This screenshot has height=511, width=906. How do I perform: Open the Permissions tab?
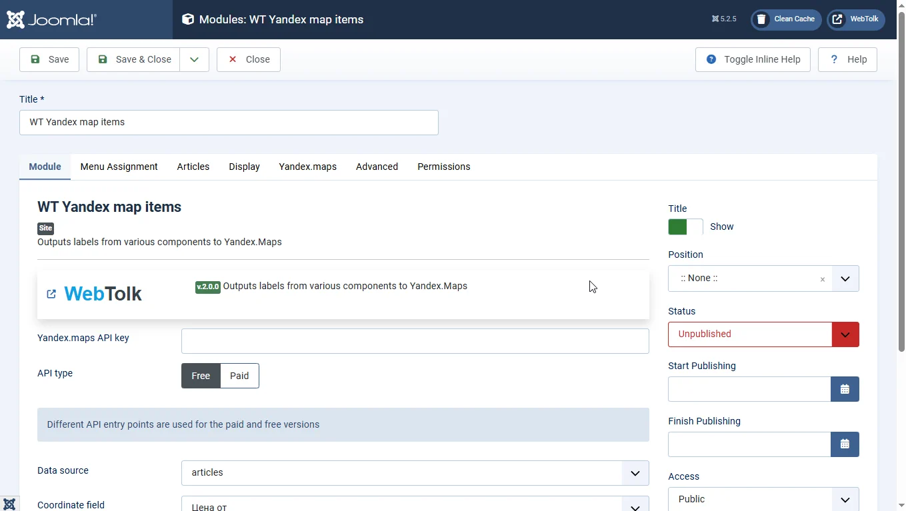pyautogui.click(x=444, y=167)
